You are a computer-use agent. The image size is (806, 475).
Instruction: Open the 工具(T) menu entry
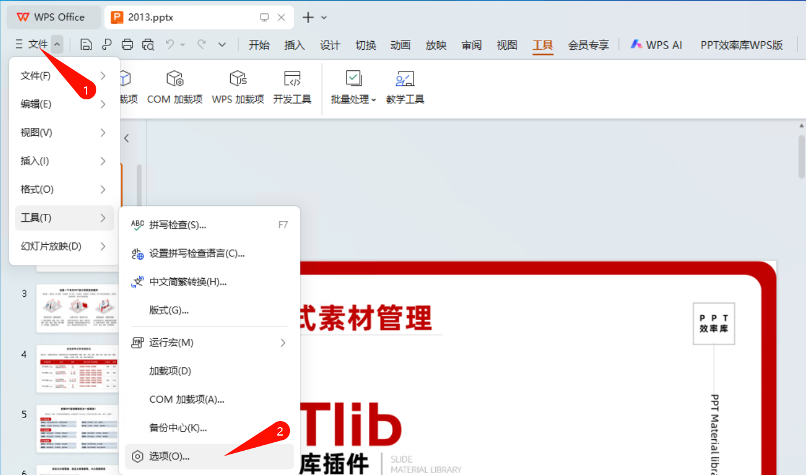(64, 218)
